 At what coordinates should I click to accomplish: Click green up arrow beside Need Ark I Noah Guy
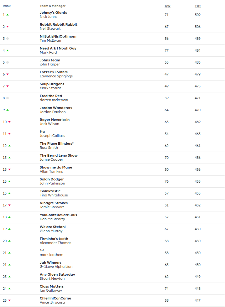pos(8,50)
